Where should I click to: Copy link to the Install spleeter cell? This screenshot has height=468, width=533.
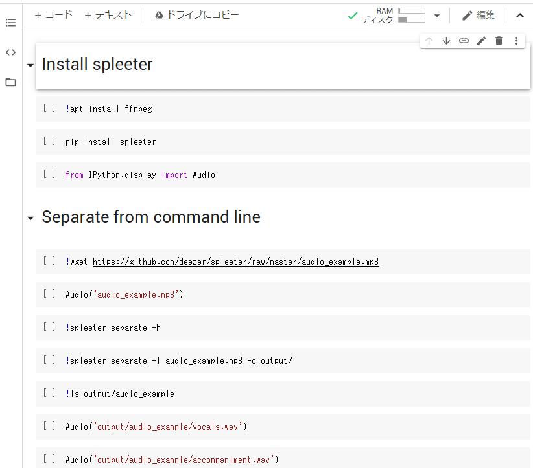pyautogui.click(x=464, y=41)
